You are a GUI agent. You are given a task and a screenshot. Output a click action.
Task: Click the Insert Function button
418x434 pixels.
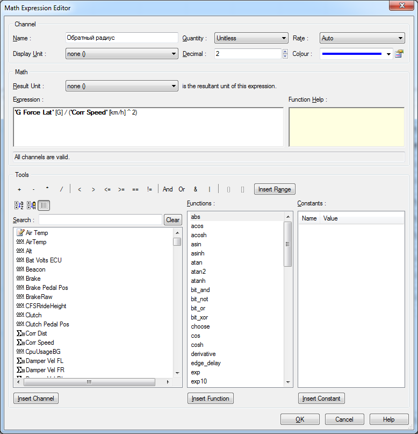pyautogui.click(x=211, y=399)
